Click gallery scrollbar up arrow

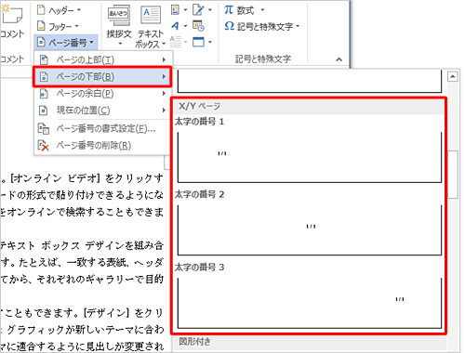pyautogui.click(x=453, y=76)
